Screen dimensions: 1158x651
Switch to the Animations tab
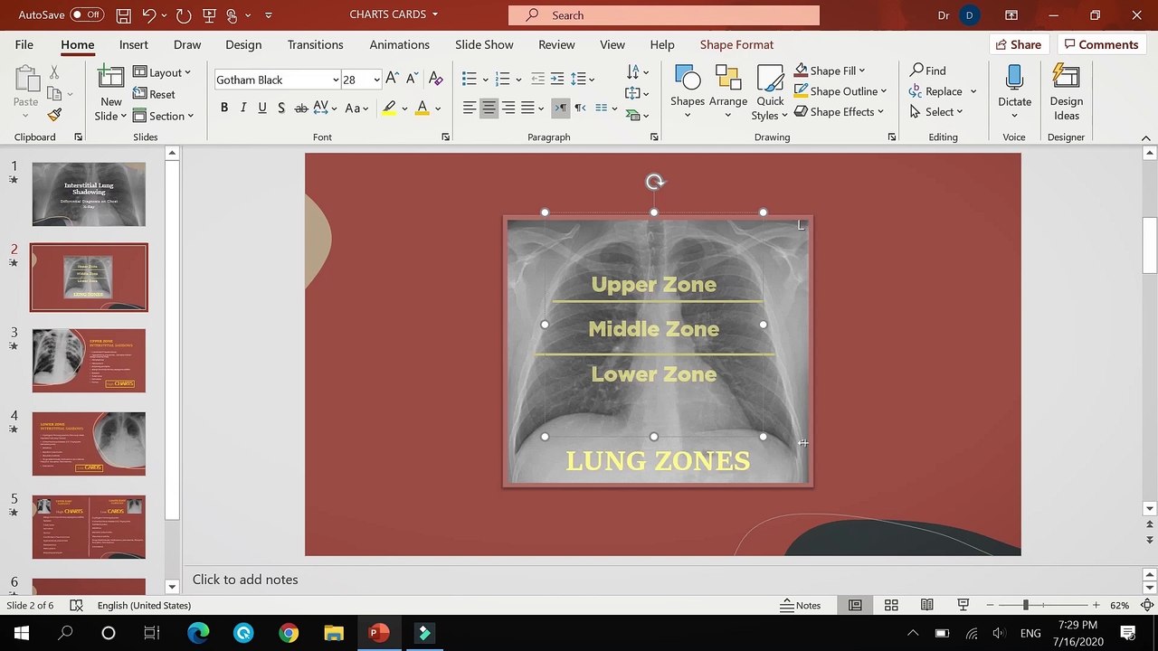click(399, 44)
